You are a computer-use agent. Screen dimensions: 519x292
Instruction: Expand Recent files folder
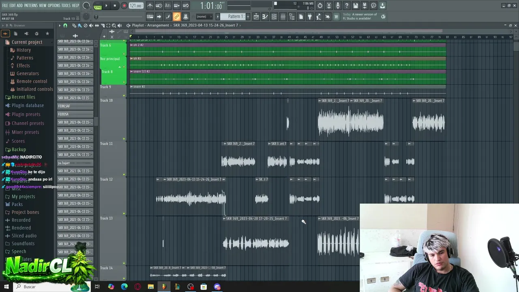[23, 97]
